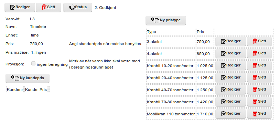
Task: Enable the 'ingen beregning' provisjon checkbox
Action: 33,63
